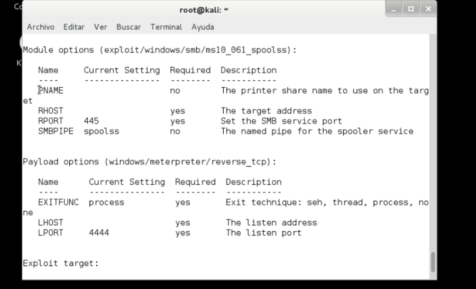This screenshot has width=476, height=289.
Task: Open the Terminal menu
Action: click(166, 27)
